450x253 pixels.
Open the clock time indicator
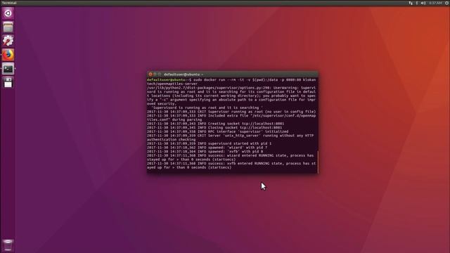point(436,3)
